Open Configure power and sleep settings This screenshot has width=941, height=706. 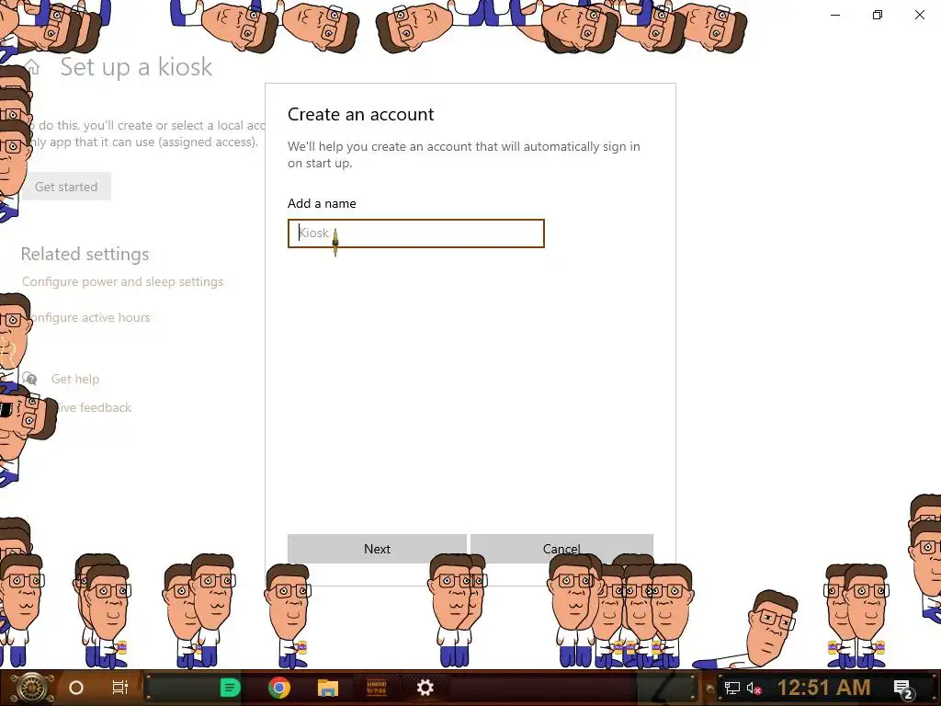click(122, 281)
